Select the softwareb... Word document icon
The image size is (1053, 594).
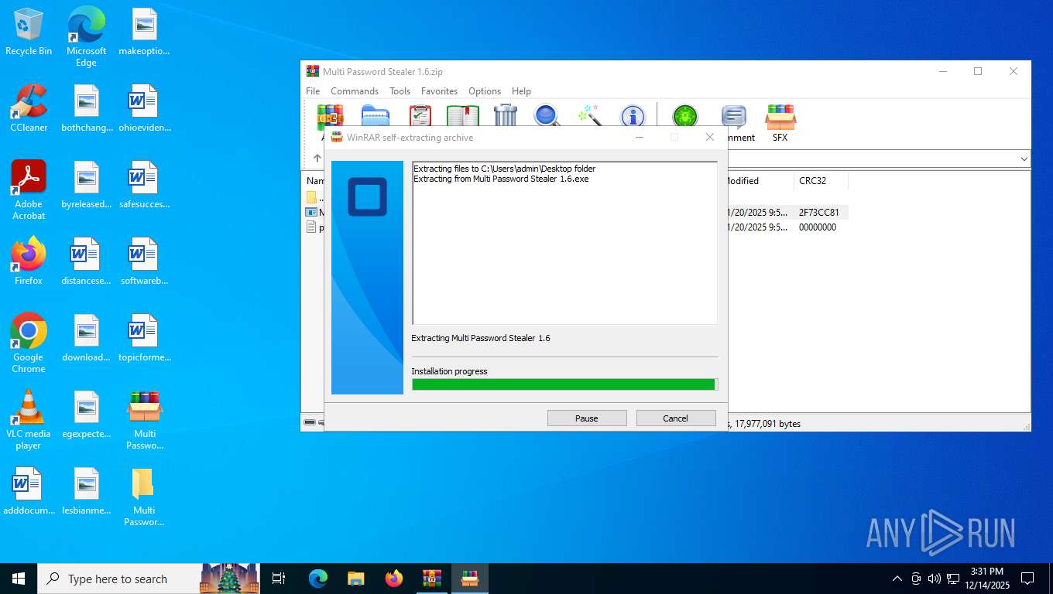(x=144, y=261)
